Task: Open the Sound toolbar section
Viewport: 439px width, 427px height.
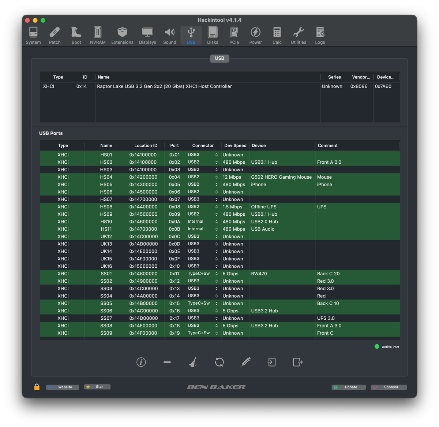Action: click(170, 36)
